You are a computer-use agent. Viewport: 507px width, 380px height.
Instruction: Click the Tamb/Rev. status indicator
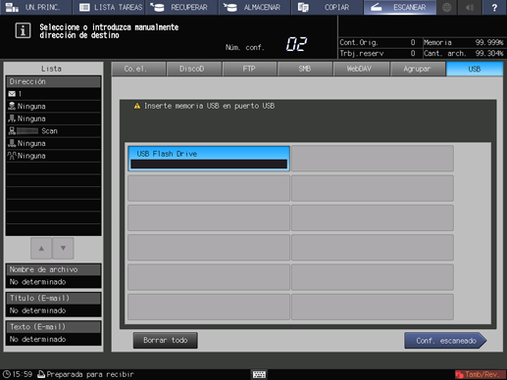point(480,374)
